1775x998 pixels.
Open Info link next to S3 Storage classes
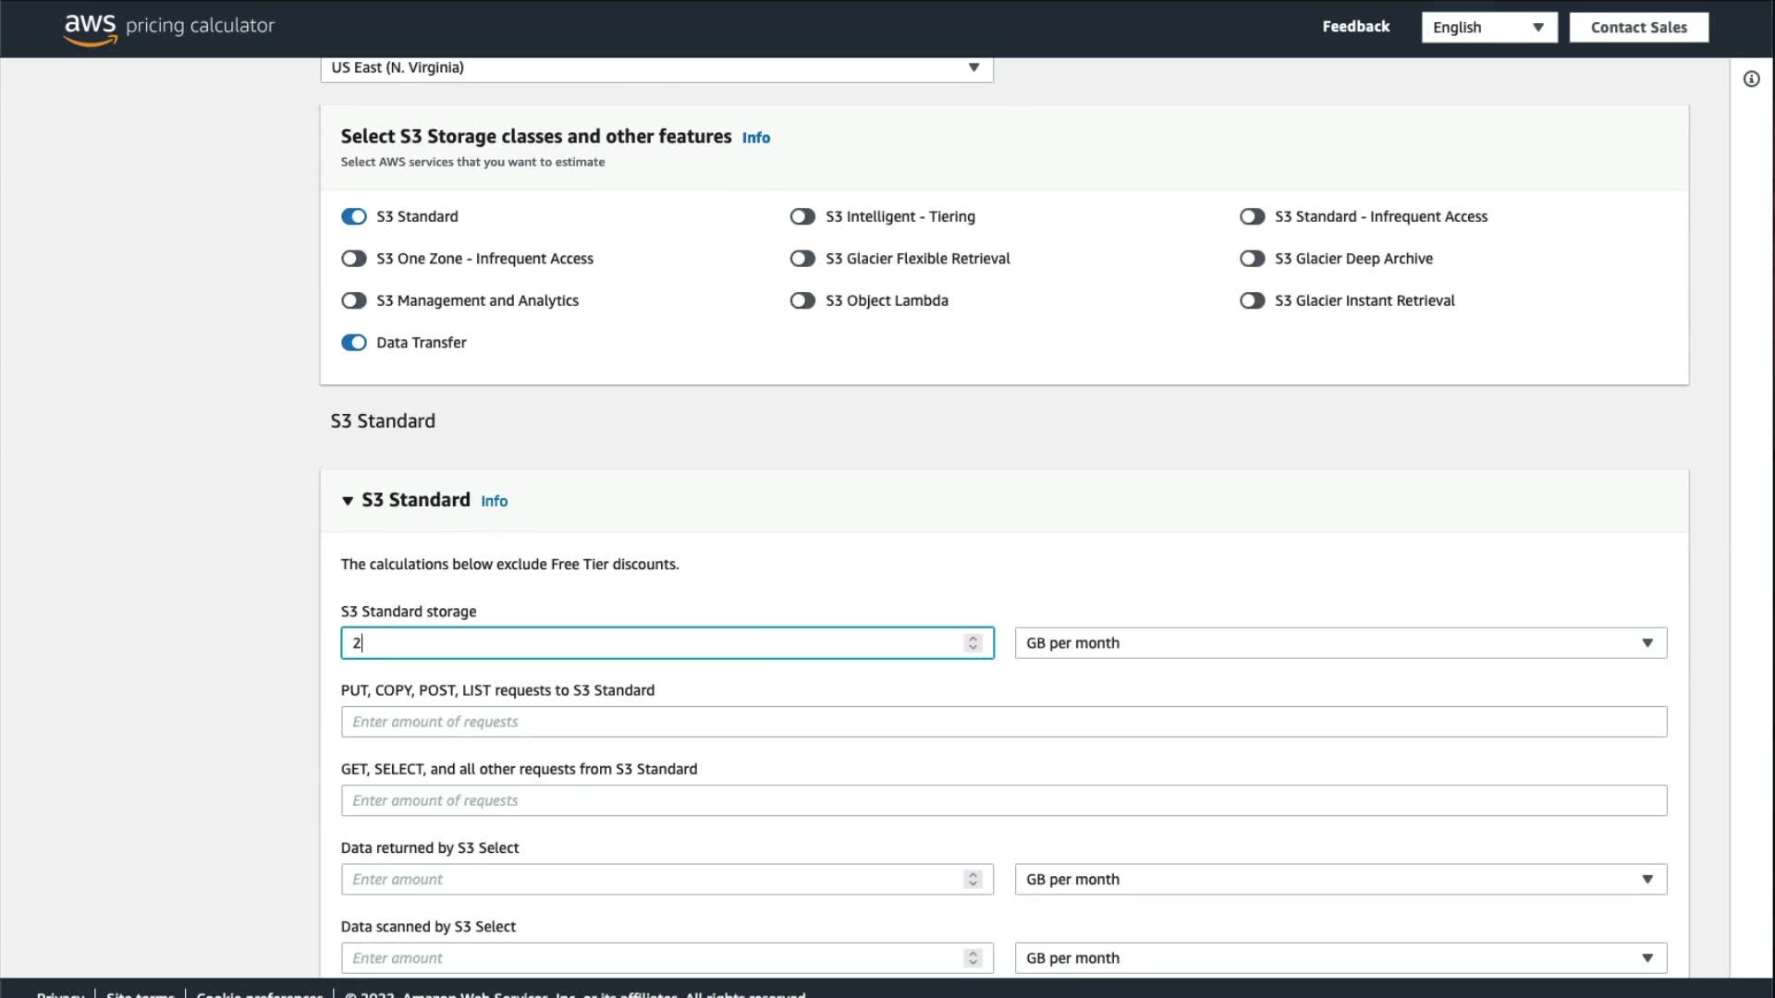coord(755,138)
